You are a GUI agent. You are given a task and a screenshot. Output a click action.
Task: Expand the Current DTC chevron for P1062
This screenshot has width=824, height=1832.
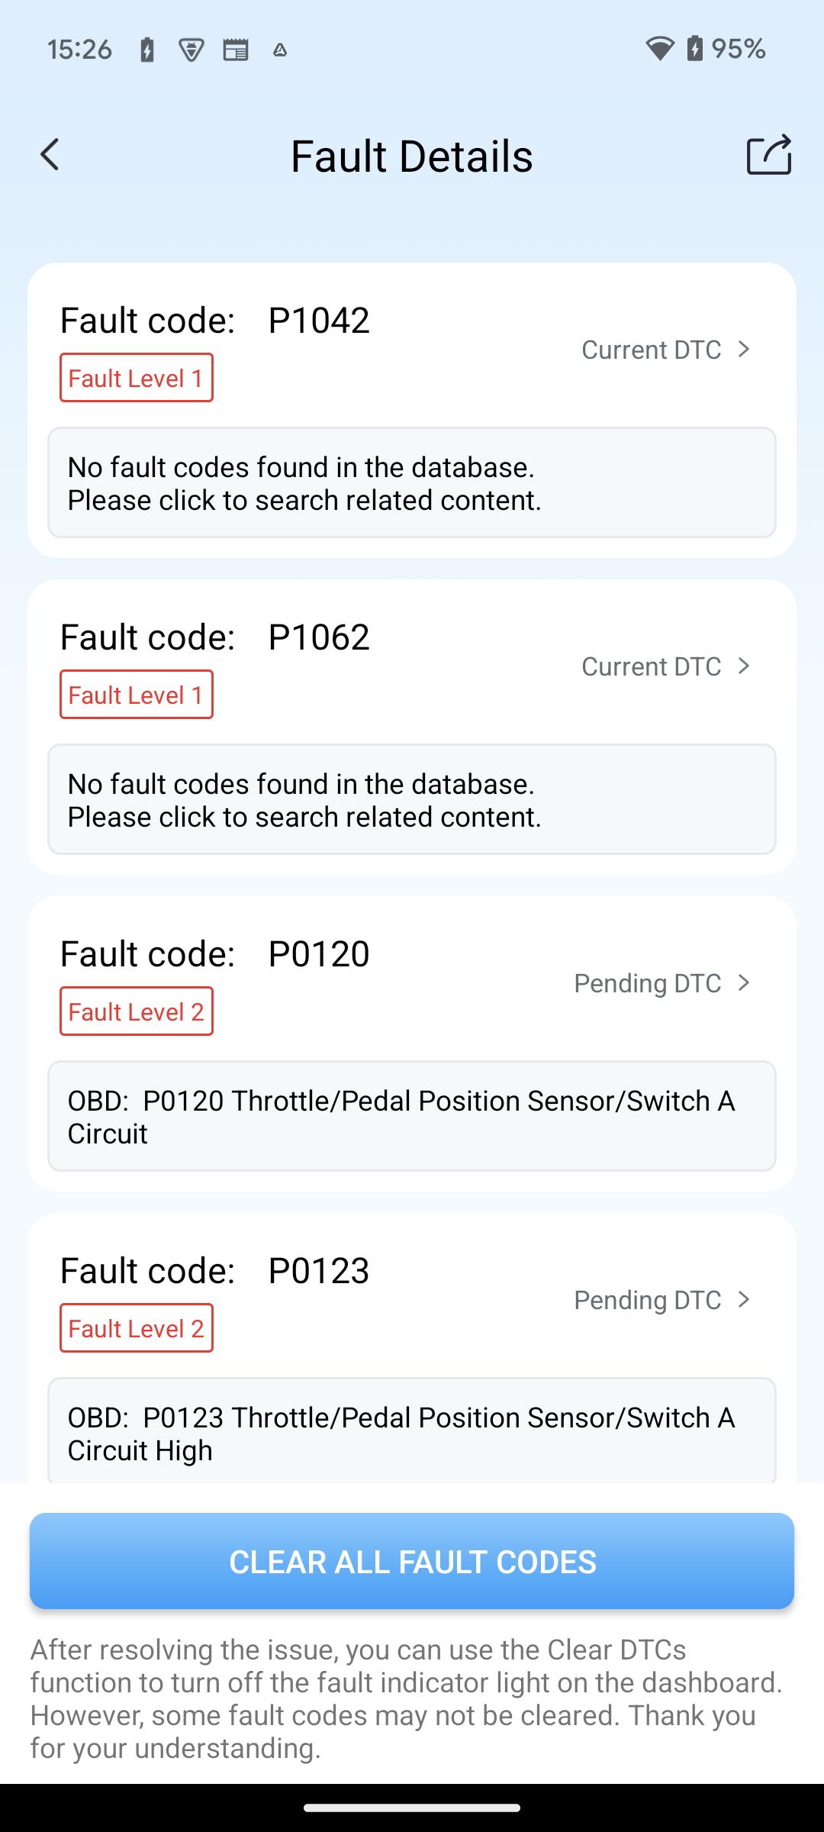pyautogui.click(x=744, y=666)
